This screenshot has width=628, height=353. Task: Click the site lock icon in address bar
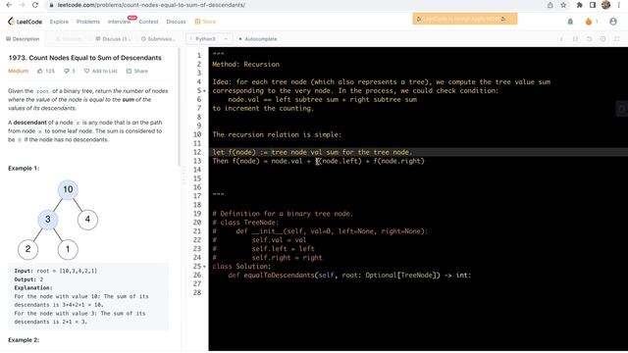tap(51, 5)
